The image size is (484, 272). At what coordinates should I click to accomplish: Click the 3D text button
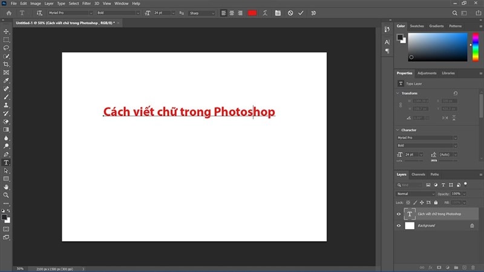tap(313, 13)
